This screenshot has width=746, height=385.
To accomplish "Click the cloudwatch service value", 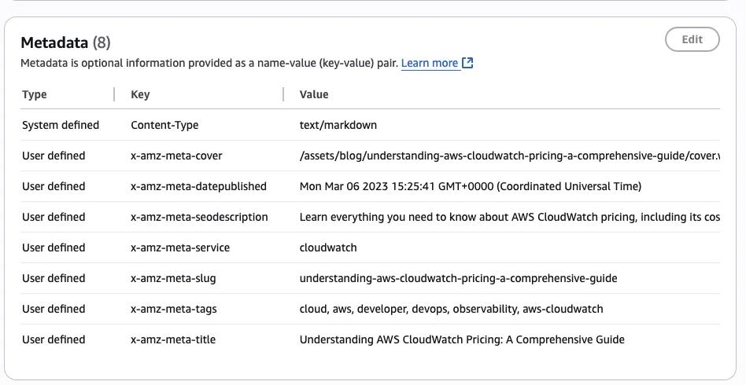I will point(328,247).
